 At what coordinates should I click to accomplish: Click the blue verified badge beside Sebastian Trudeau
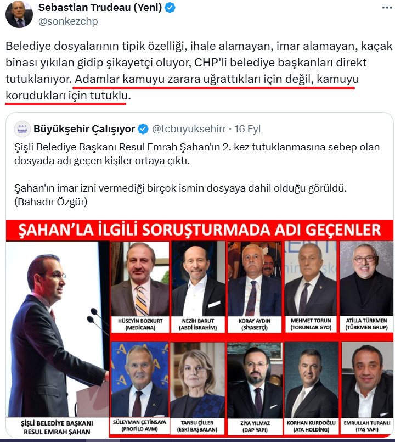[170, 8]
